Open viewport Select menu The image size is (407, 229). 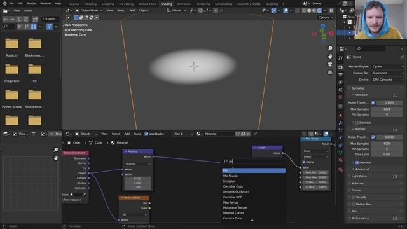coord(121,11)
